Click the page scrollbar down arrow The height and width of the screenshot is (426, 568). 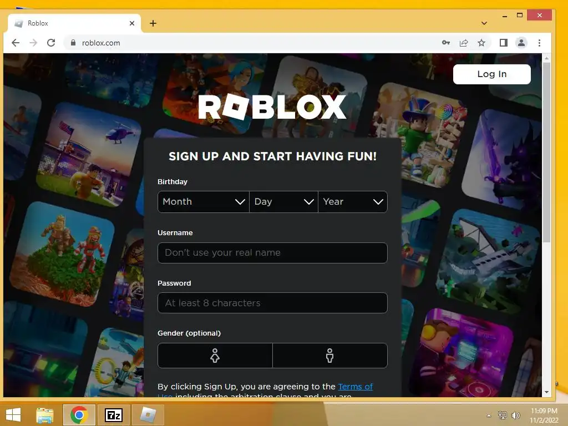pyautogui.click(x=546, y=392)
